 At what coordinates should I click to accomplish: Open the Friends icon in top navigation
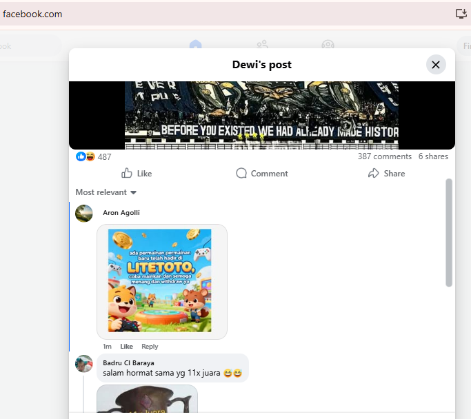click(x=262, y=44)
